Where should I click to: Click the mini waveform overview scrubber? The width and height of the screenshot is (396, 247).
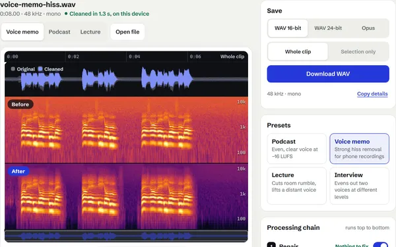coord(126,236)
